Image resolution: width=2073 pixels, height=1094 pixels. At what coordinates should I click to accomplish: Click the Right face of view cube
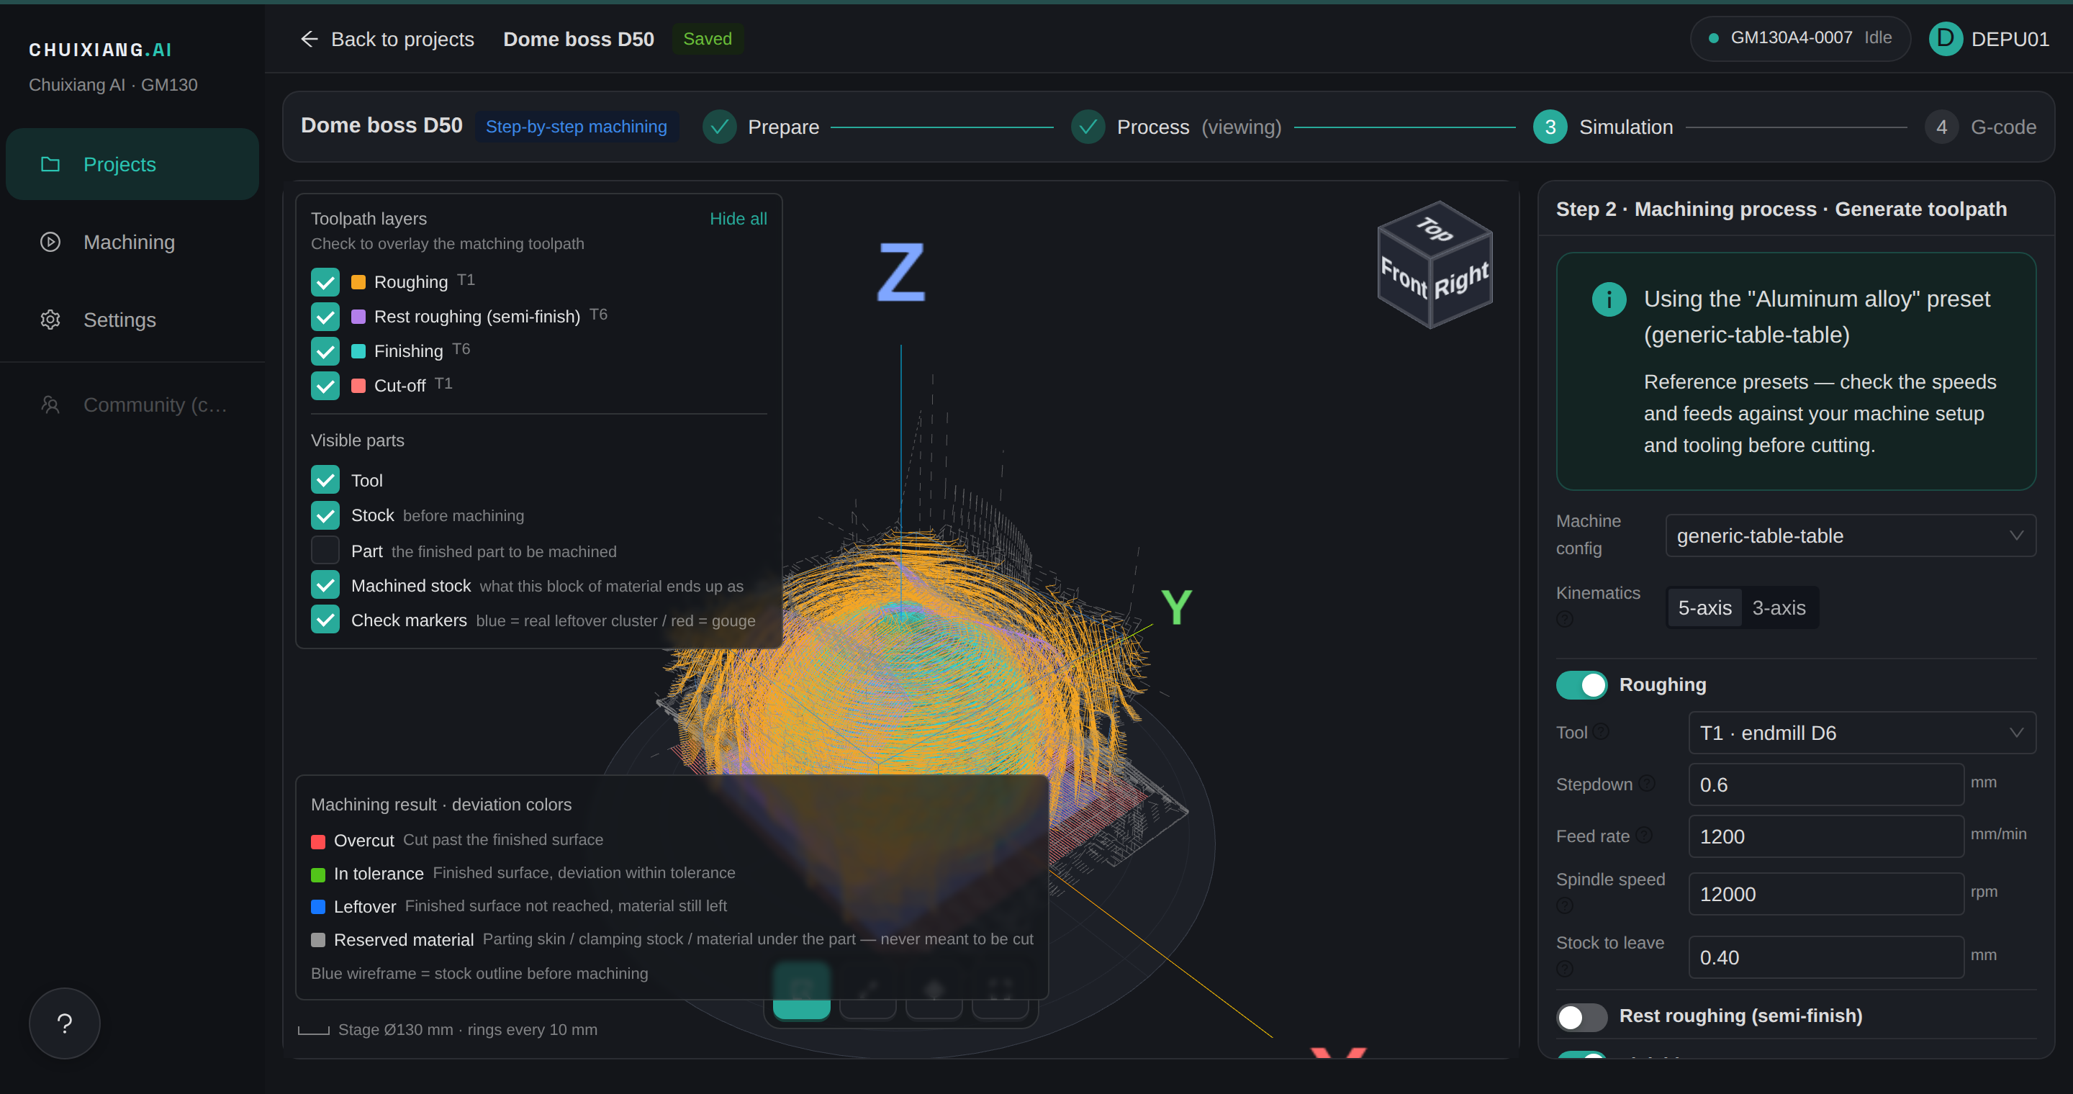1461,280
